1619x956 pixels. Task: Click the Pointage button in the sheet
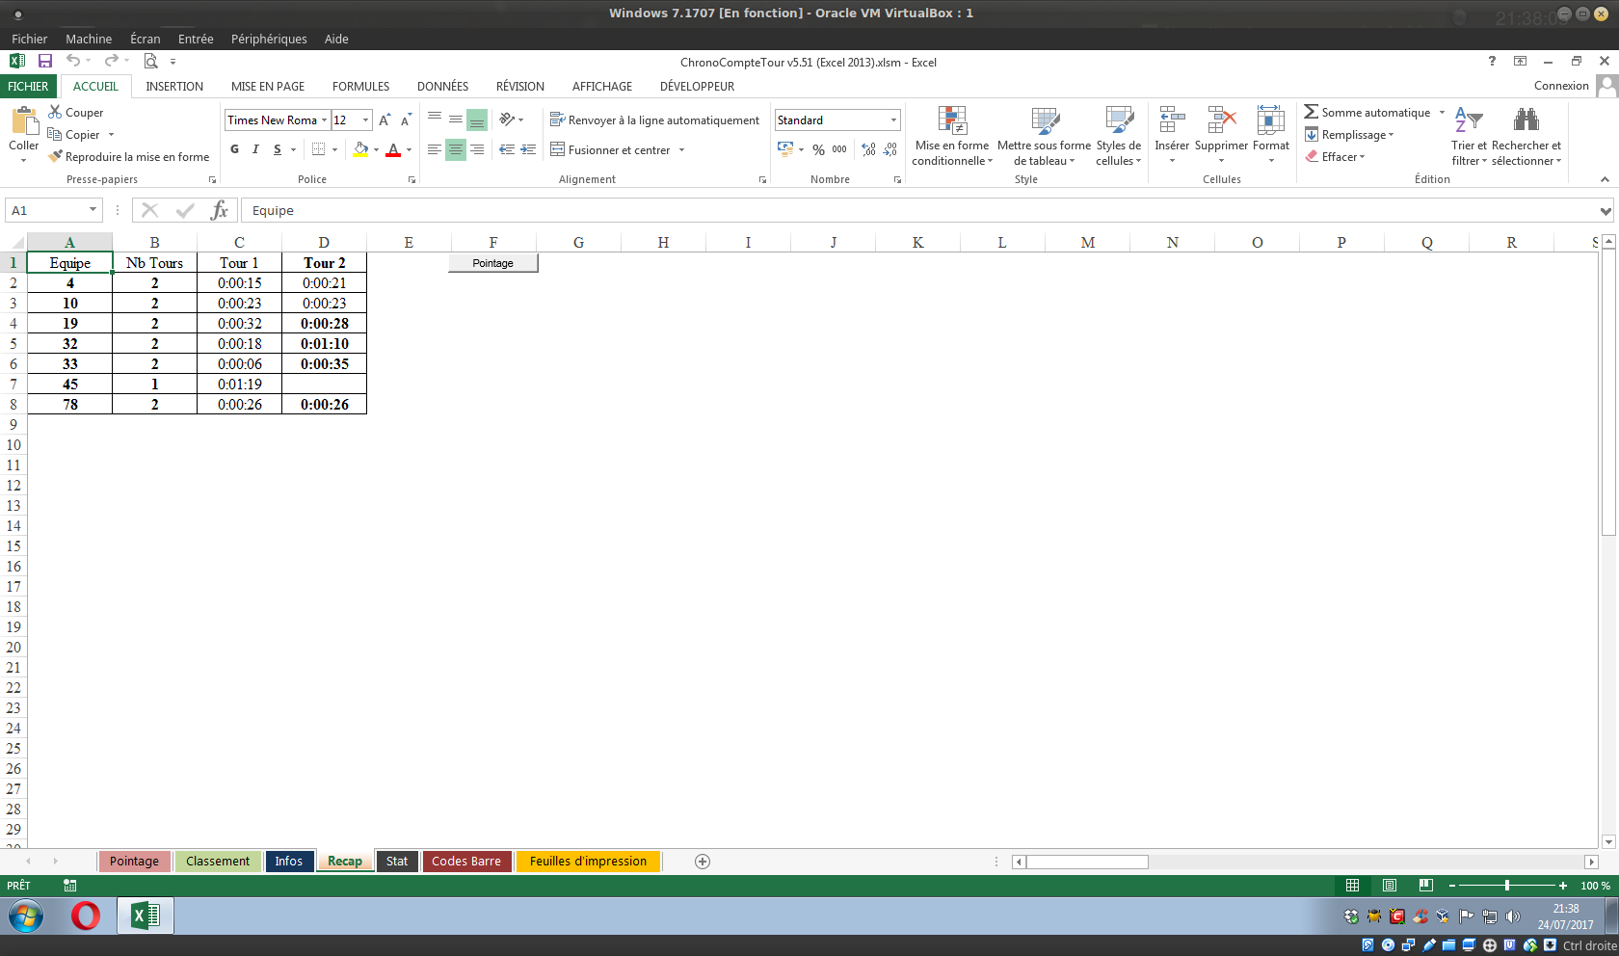[x=492, y=263]
